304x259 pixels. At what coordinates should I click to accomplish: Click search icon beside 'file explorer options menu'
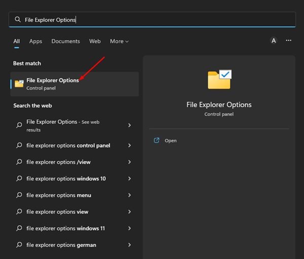[19, 195]
